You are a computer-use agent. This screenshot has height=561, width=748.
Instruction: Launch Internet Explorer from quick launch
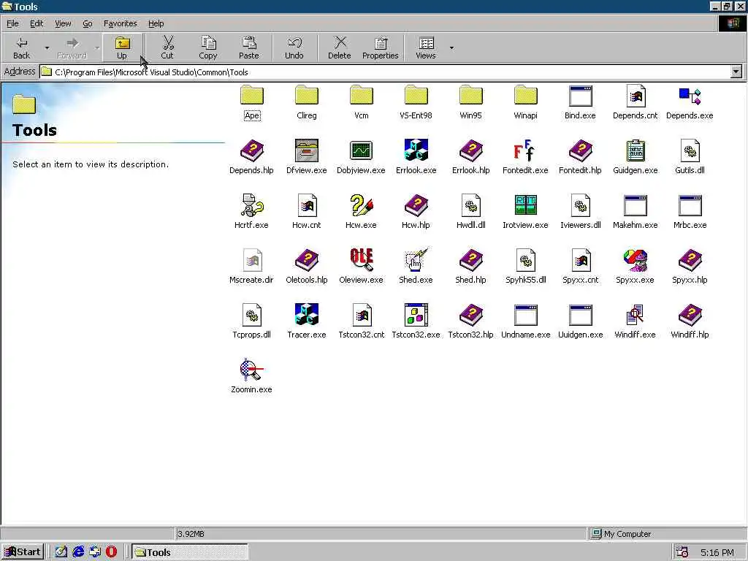pyautogui.click(x=78, y=552)
